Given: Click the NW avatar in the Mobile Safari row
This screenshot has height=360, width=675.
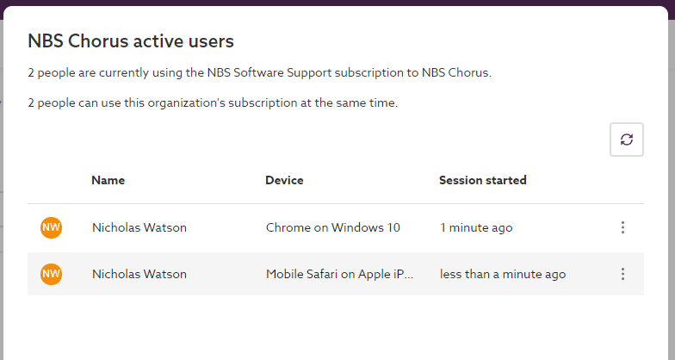Looking at the screenshot, I should click(x=52, y=274).
